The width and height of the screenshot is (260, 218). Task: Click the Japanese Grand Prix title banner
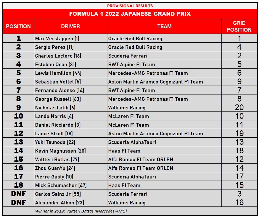coord(130,14)
